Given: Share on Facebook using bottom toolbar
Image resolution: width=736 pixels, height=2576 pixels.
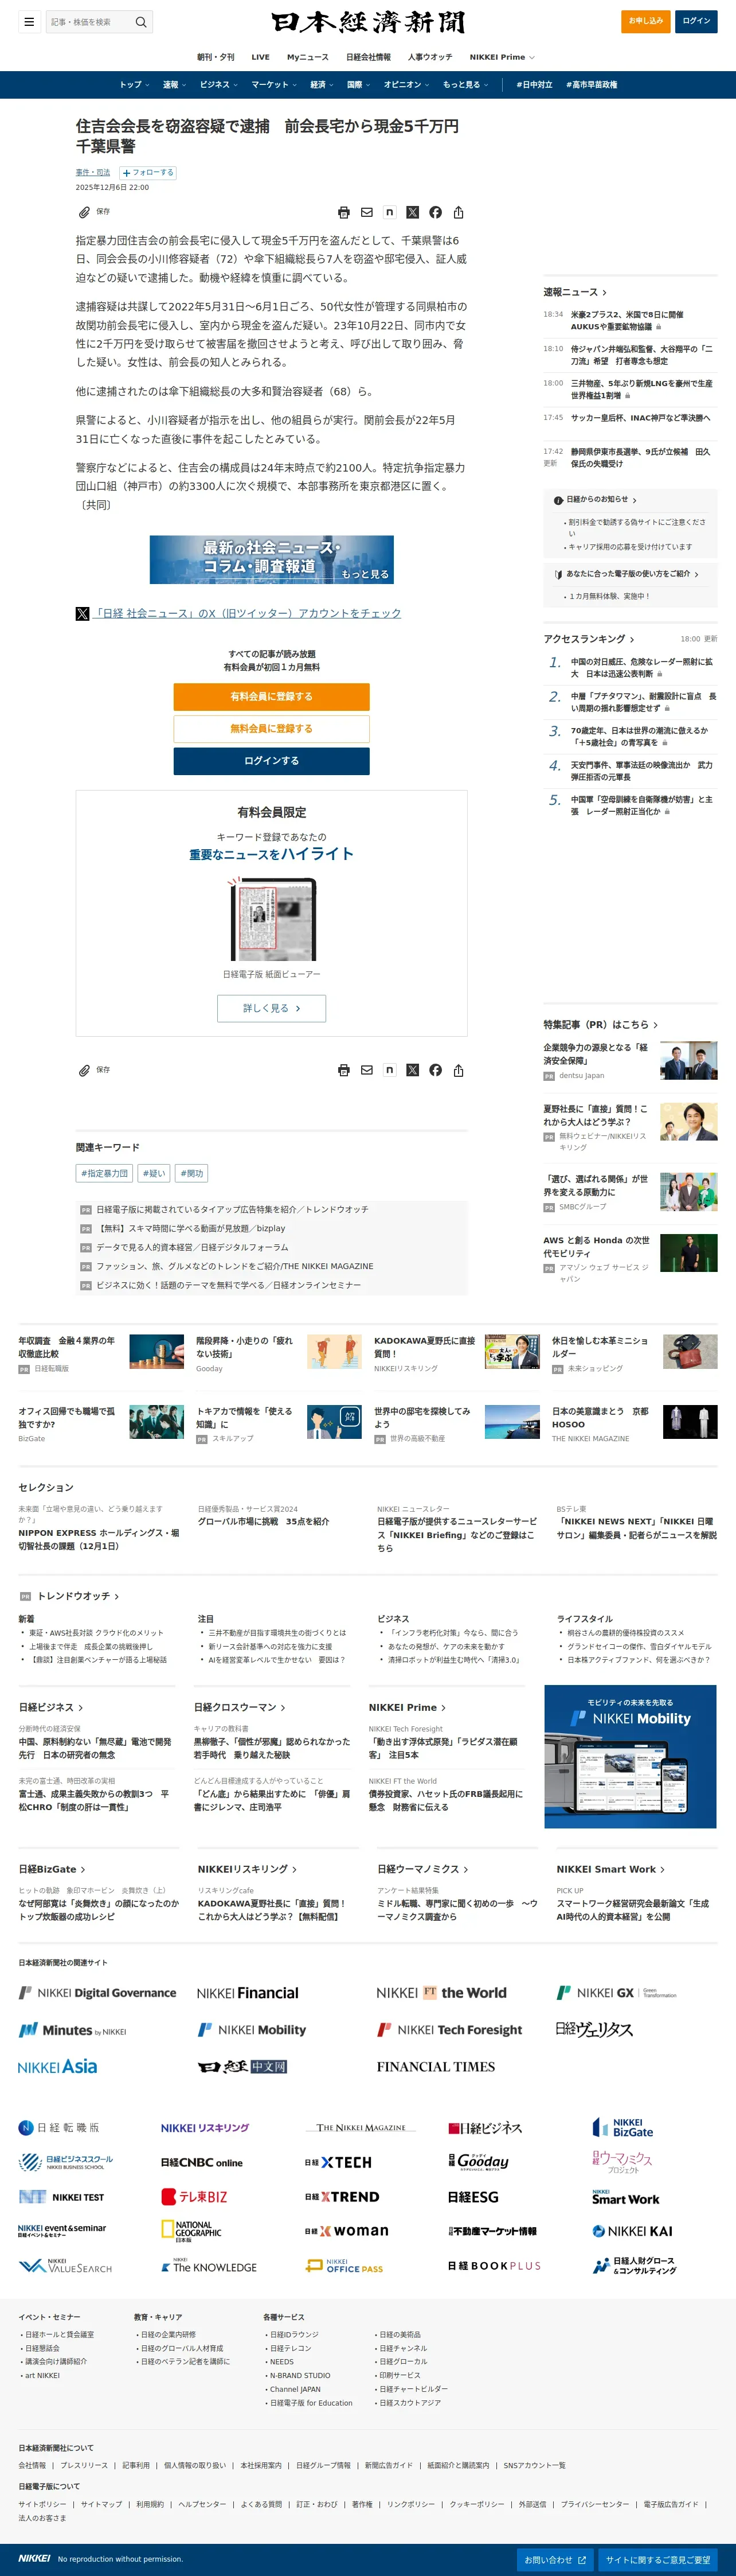Looking at the screenshot, I should pyautogui.click(x=436, y=1070).
